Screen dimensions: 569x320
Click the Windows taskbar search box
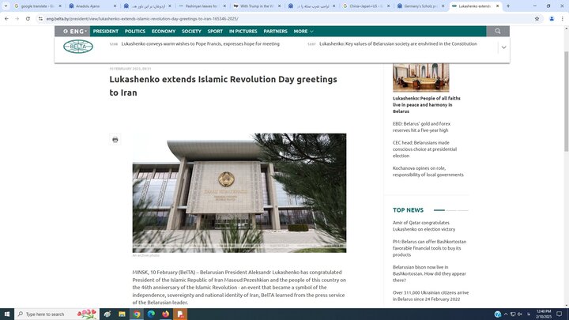[x=47, y=314]
